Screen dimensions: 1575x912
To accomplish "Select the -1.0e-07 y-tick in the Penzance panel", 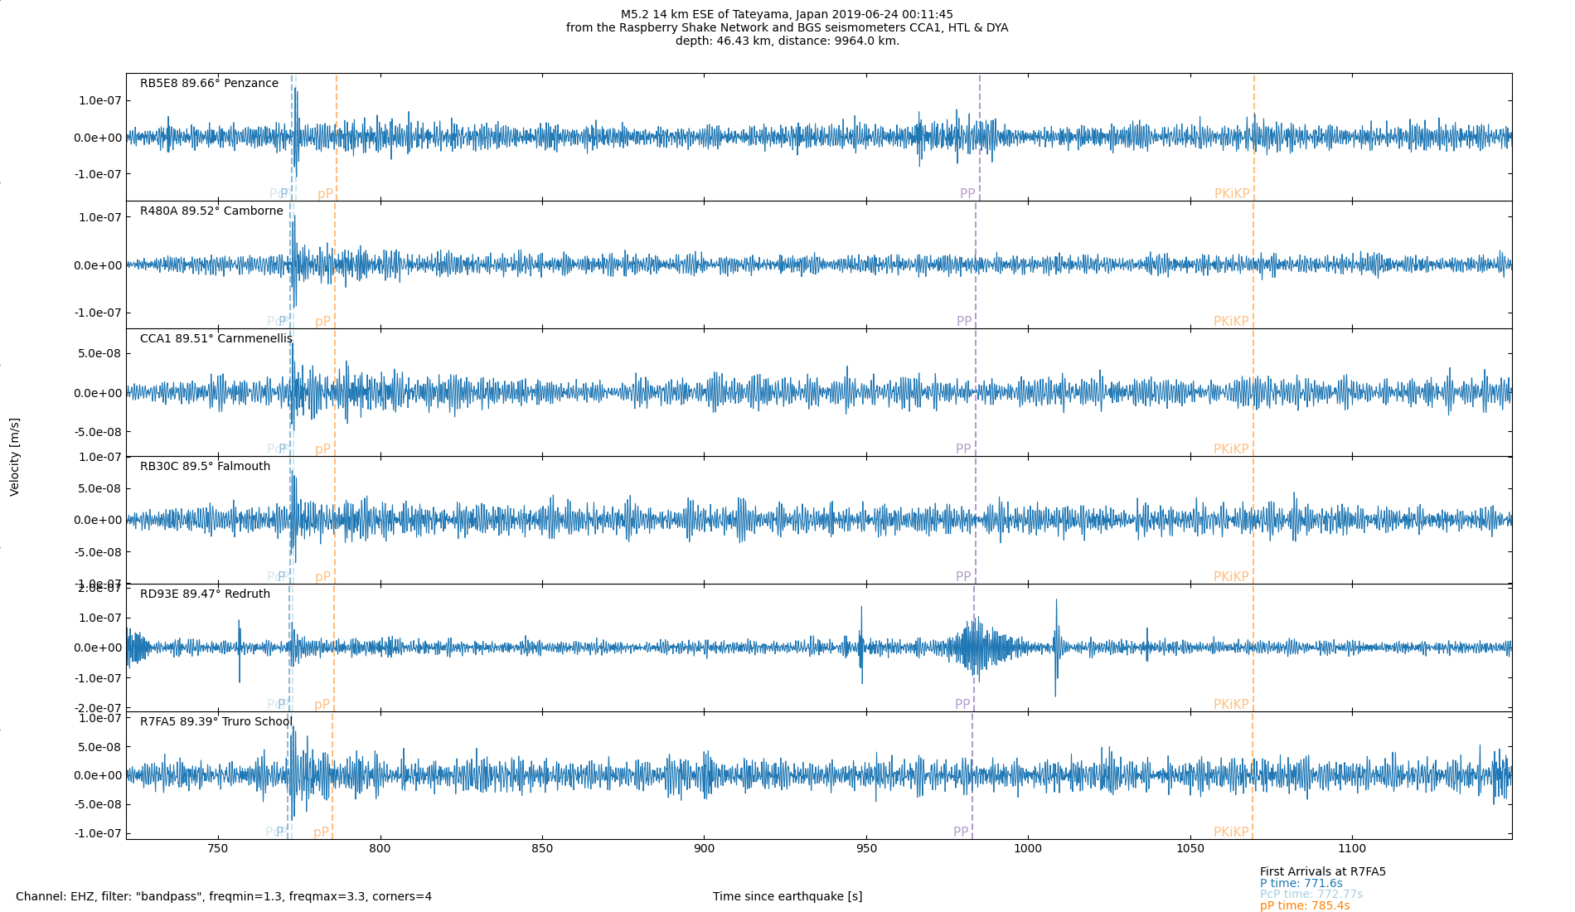I will [x=98, y=174].
